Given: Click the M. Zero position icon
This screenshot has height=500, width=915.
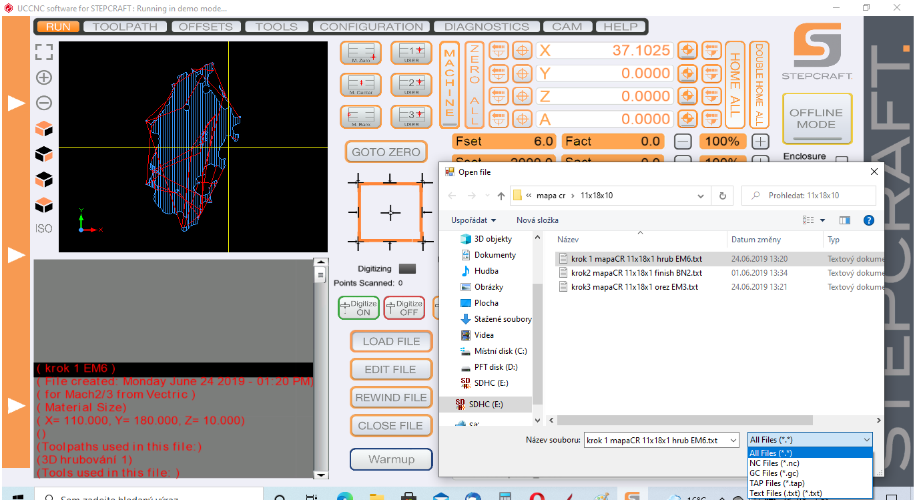Looking at the screenshot, I should tap(360, 53).
